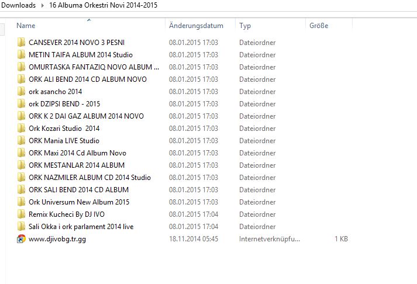Click the 16 Albuma Orkestri Novi 2014-2015 breadcrumb
The image size is (417, 284).
pos(103,5)
